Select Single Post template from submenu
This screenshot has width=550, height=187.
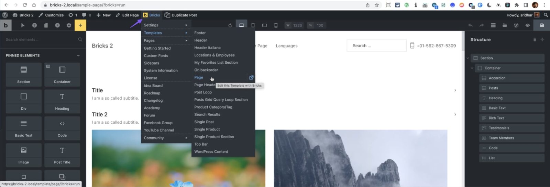point(204,122)
